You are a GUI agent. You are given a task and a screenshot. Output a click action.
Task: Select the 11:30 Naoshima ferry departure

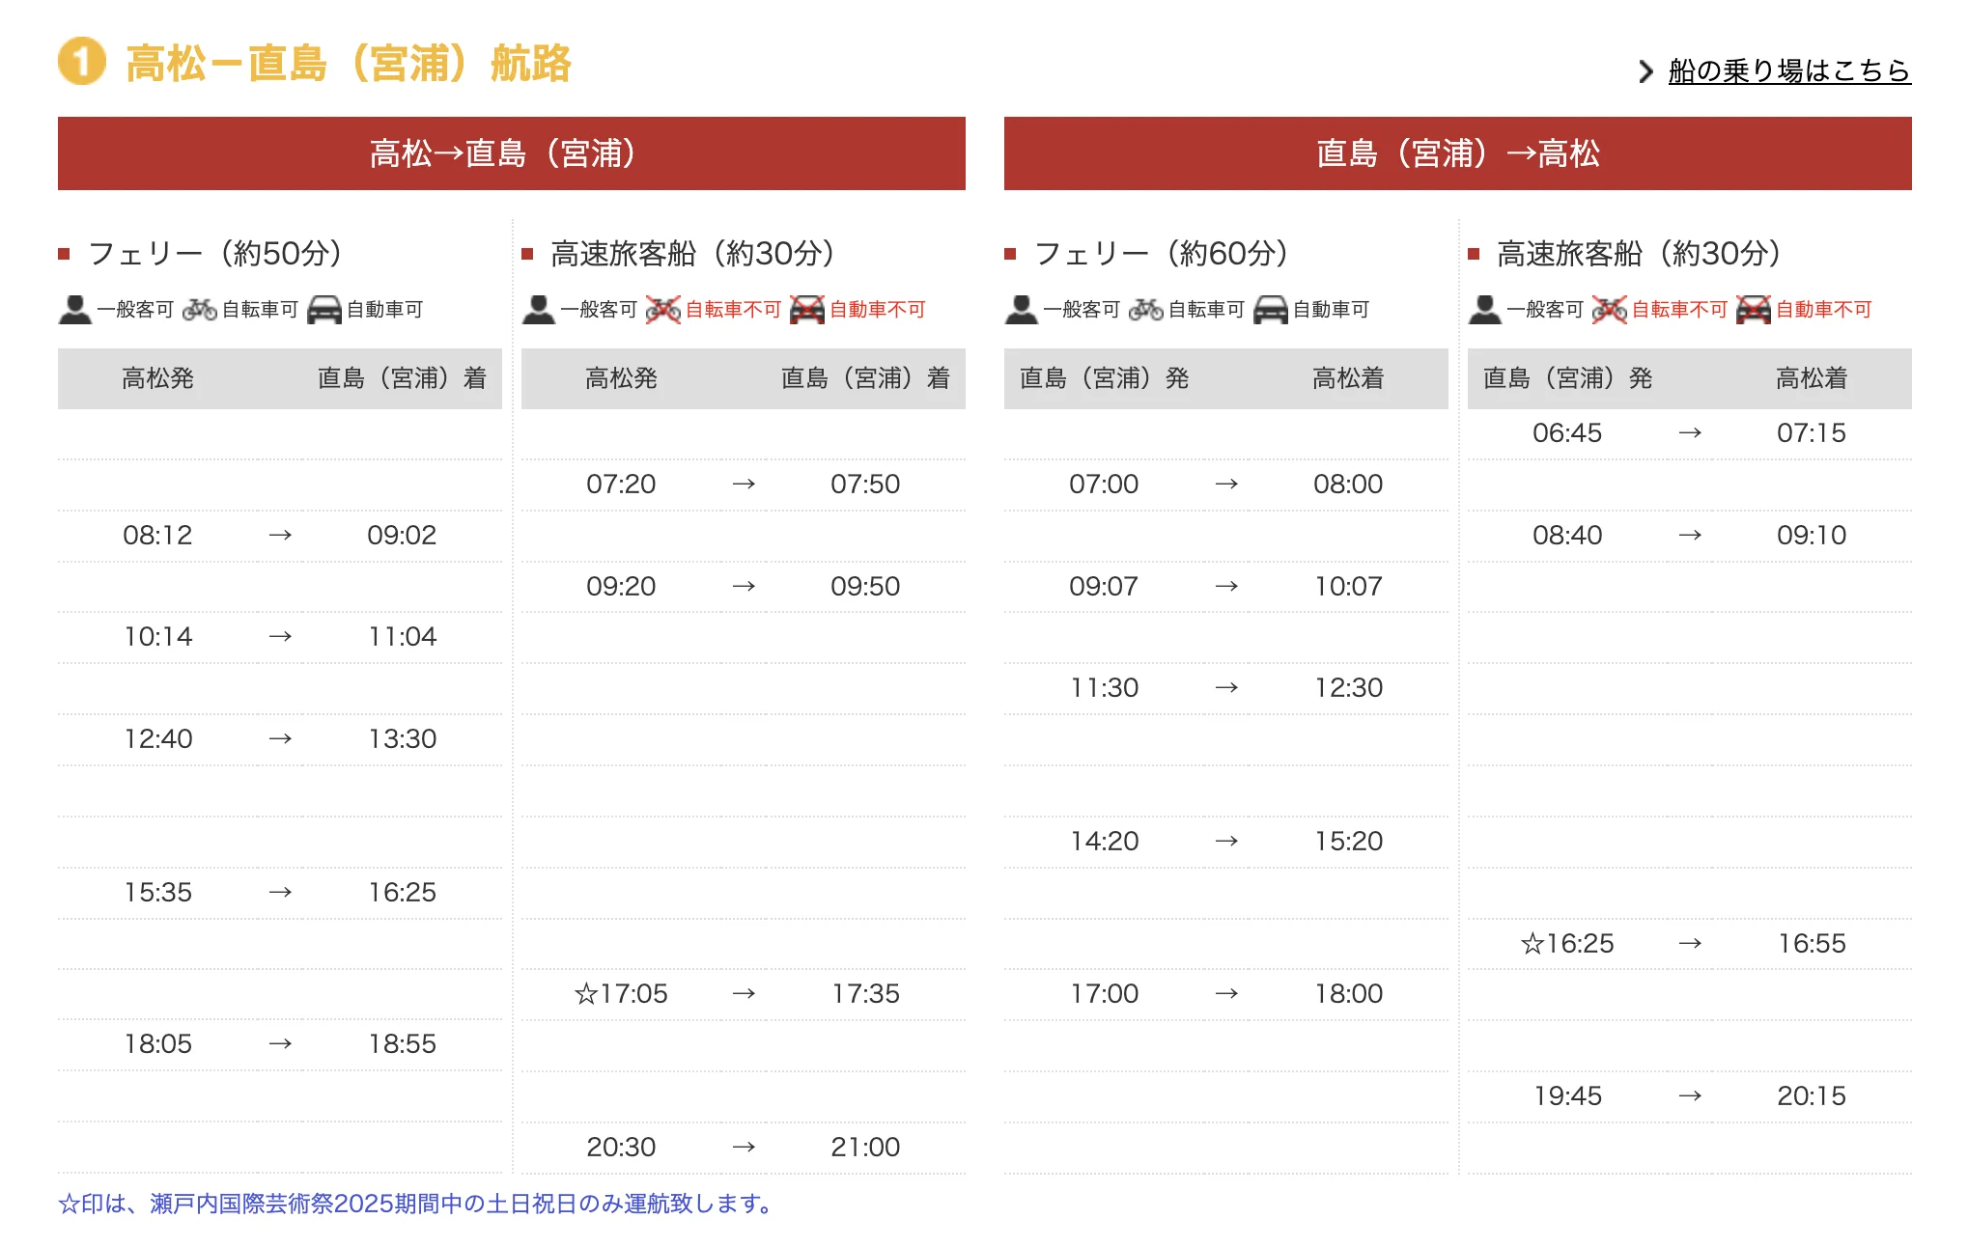point(1104,688)
